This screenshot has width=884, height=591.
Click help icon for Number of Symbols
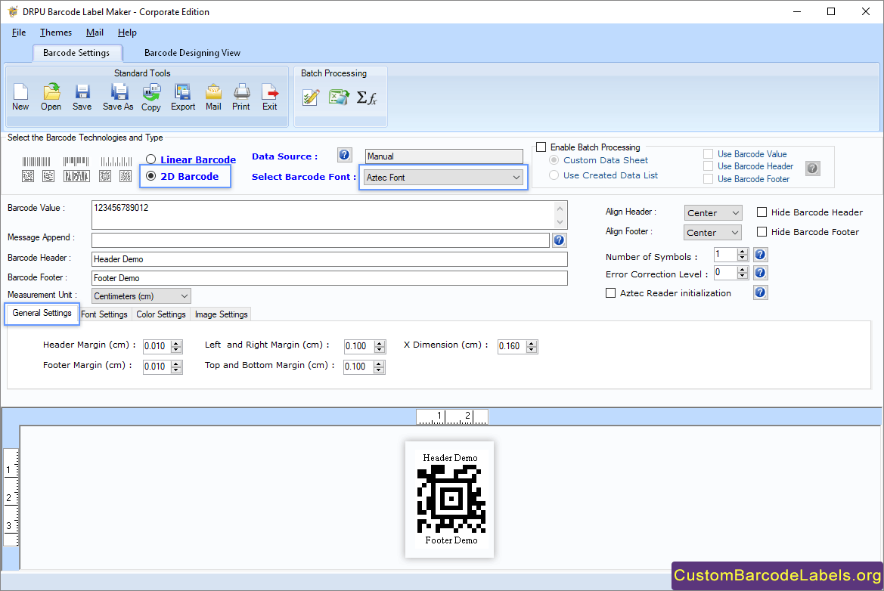(x=760, y=255)
